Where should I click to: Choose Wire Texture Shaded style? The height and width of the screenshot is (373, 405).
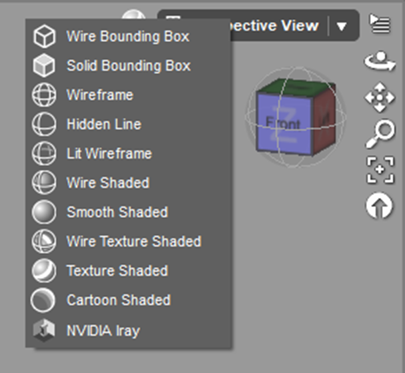tap(133, 242)
